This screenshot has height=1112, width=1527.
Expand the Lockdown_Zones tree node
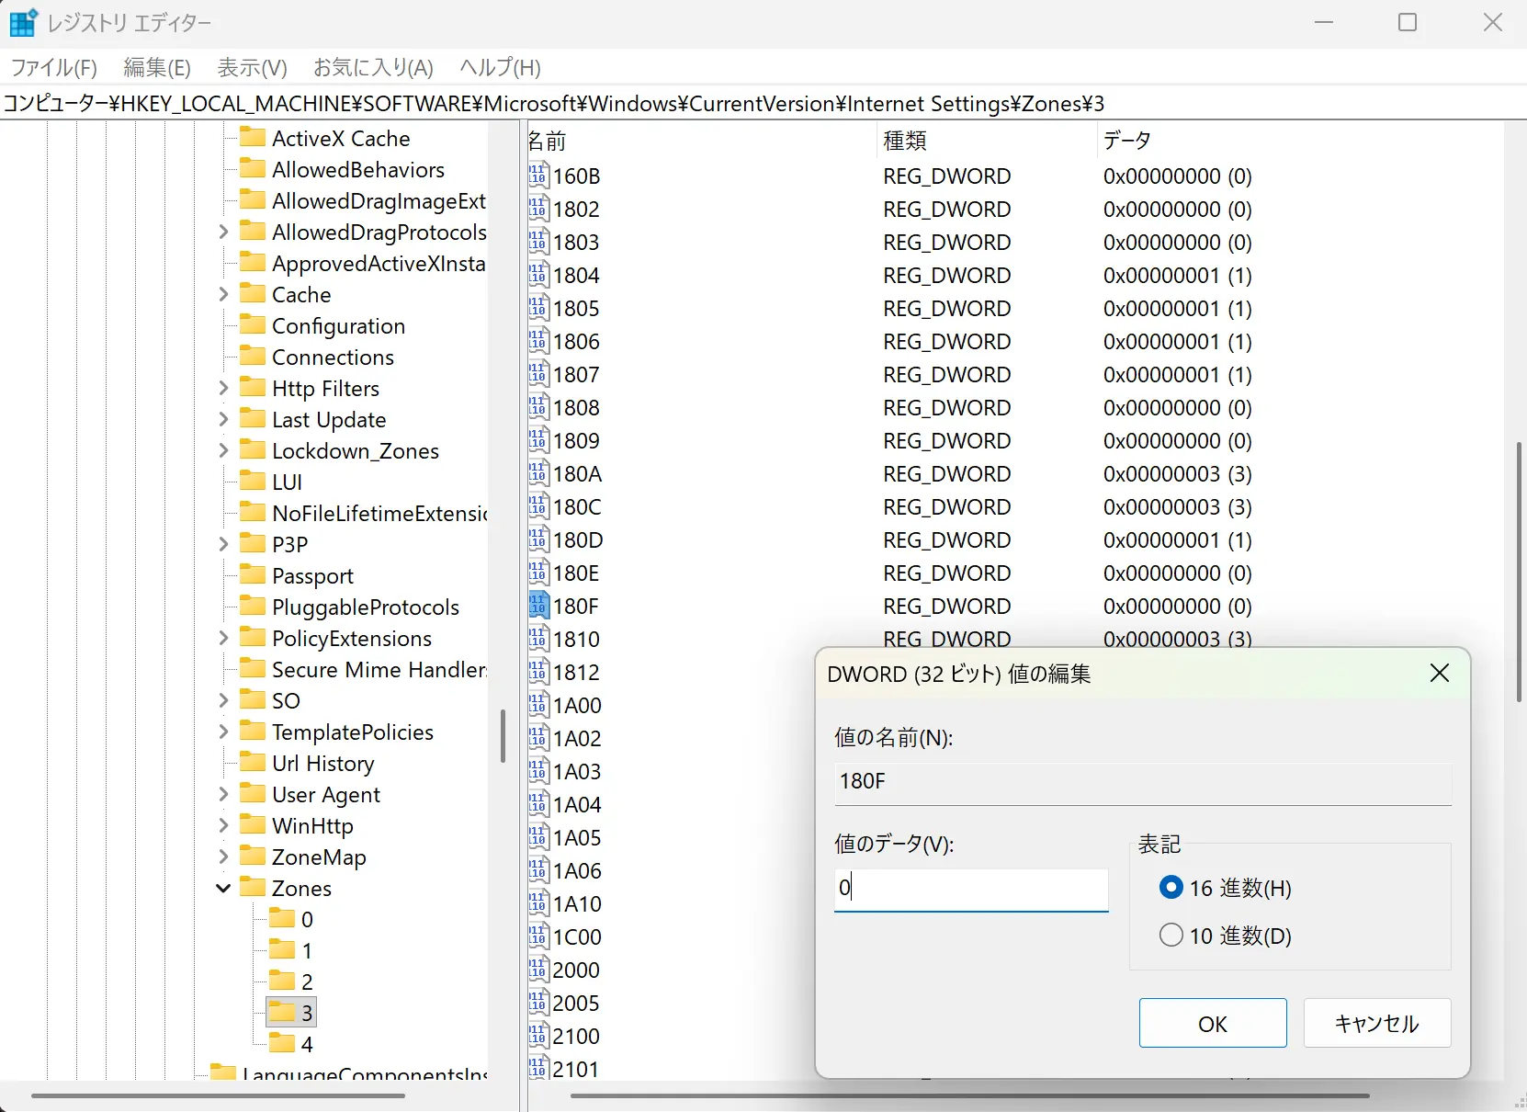click(222, 450)
